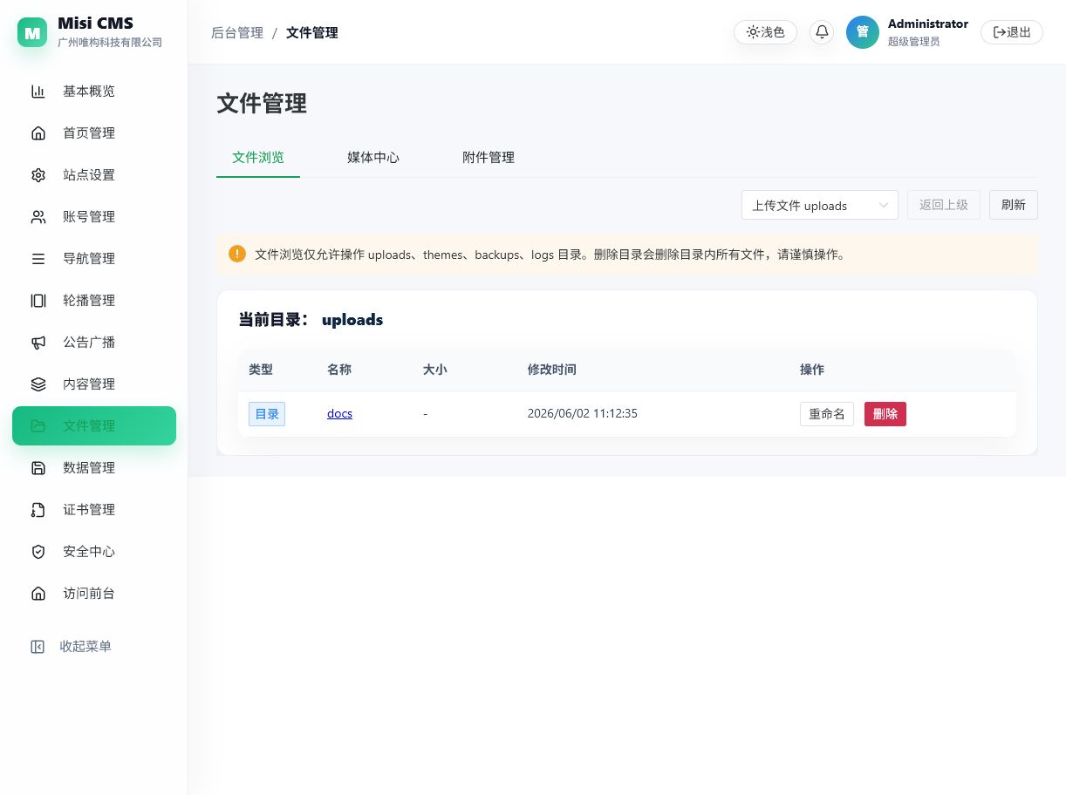Click the megaphone icon beside 公告广播

pos(38,343)
